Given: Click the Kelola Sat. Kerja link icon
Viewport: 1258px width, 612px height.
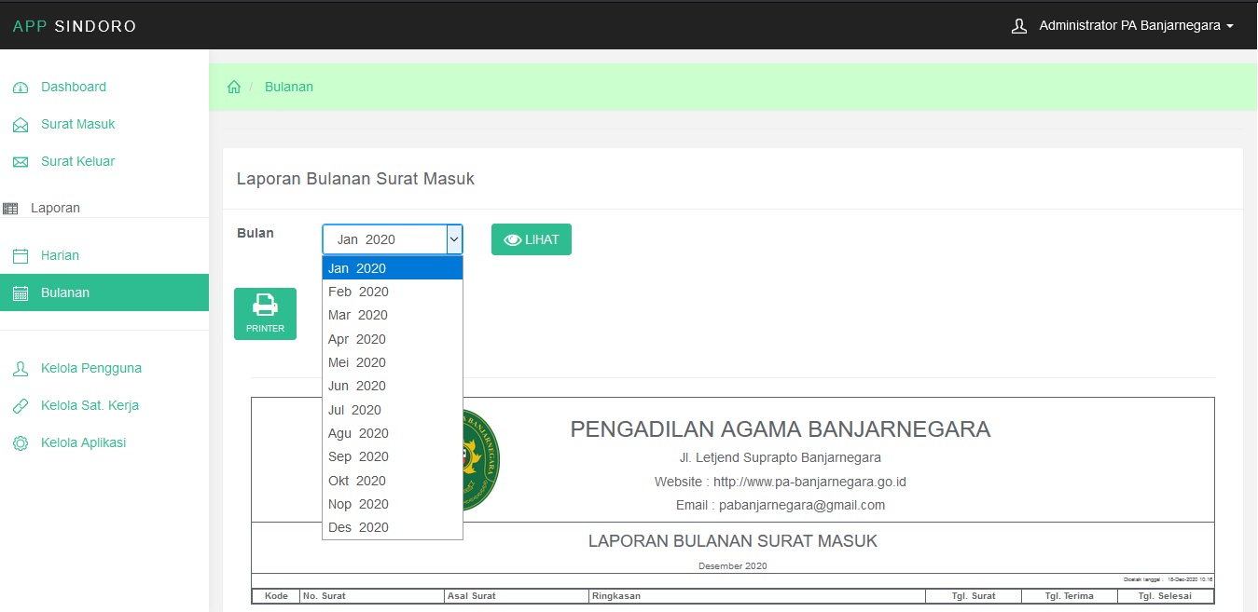Looking at the screenshot, I should pyautogui.click(x=21, y=406).
